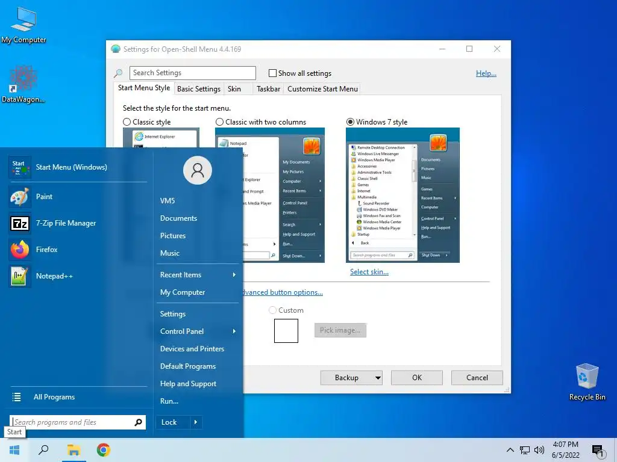This screenshot has width=617, height=462.
Task: Click the Classic style preview image
Action: click(161, 138)
